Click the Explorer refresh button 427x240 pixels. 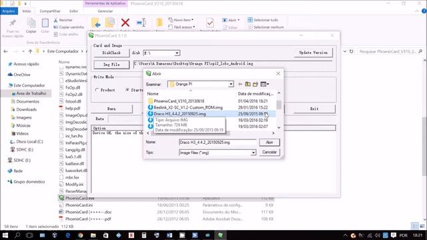point(352,51)
